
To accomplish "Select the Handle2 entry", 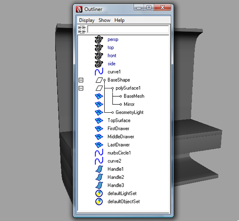I will (x=116, y=177).
